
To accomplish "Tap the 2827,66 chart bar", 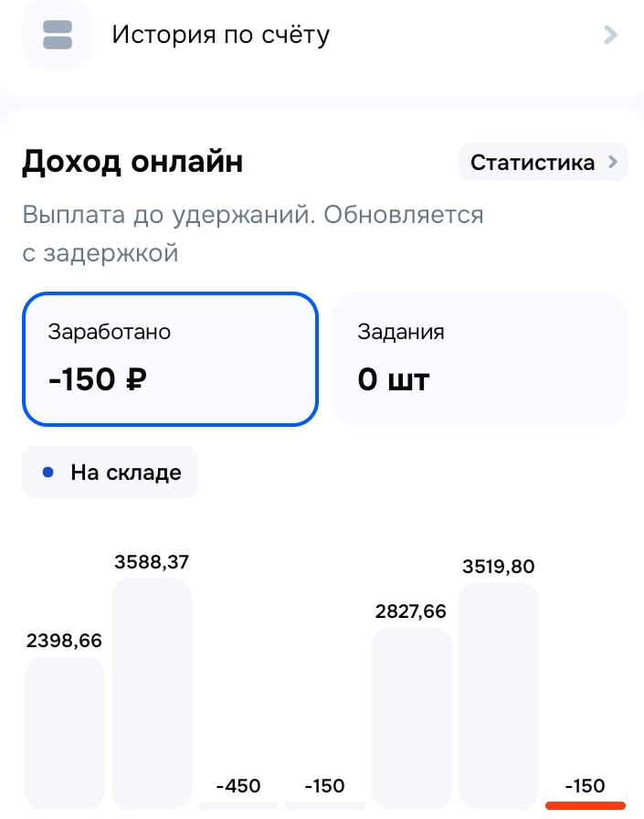I will (412, 718).
